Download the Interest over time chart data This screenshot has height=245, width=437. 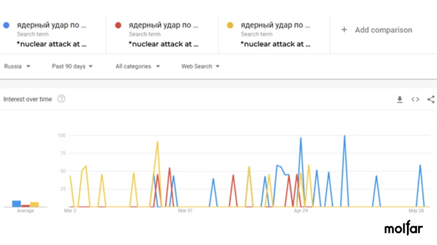pos(400,100)
